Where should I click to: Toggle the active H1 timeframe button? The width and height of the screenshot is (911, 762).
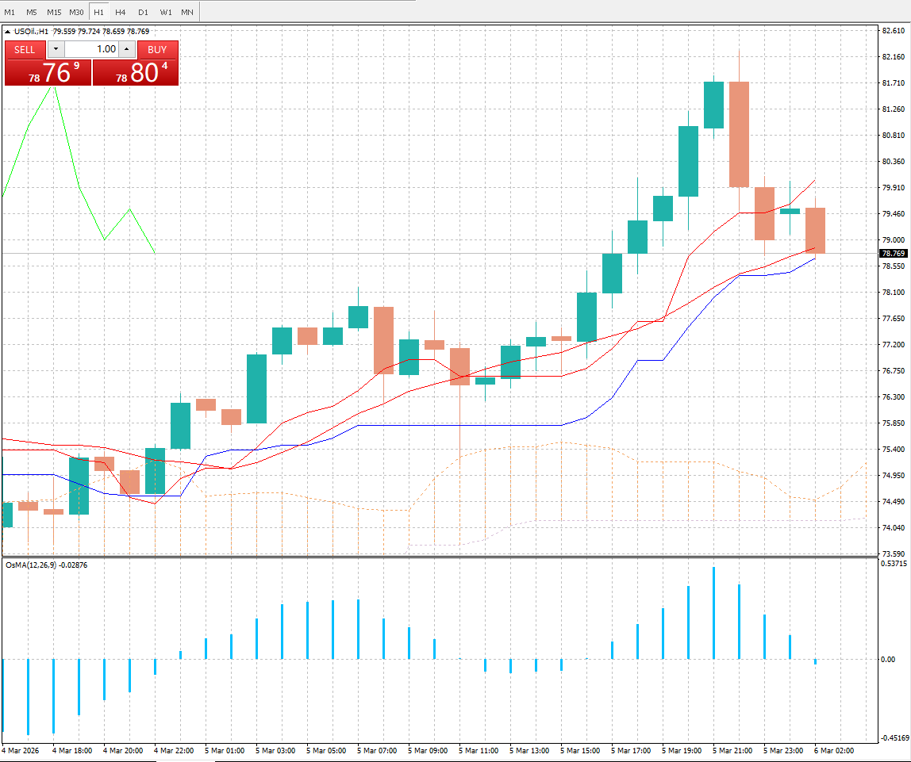98,12
